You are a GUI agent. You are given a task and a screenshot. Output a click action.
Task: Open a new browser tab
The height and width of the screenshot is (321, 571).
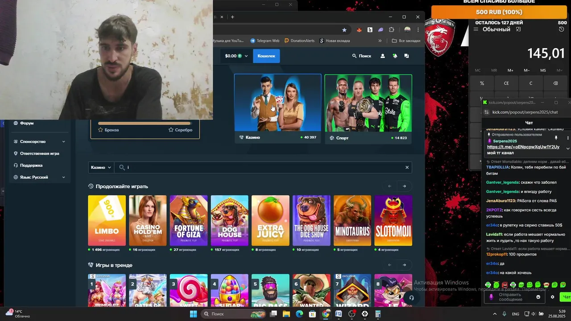coord(232,17)
